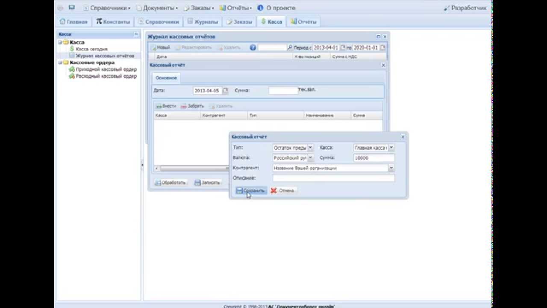Screen dimensions: 547x308
Task: Collapse left panel via splitter arrow
Action: pyautogui.click(x=142, y=166)
